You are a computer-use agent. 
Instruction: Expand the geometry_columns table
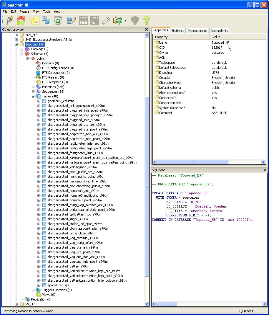[39, 101]
